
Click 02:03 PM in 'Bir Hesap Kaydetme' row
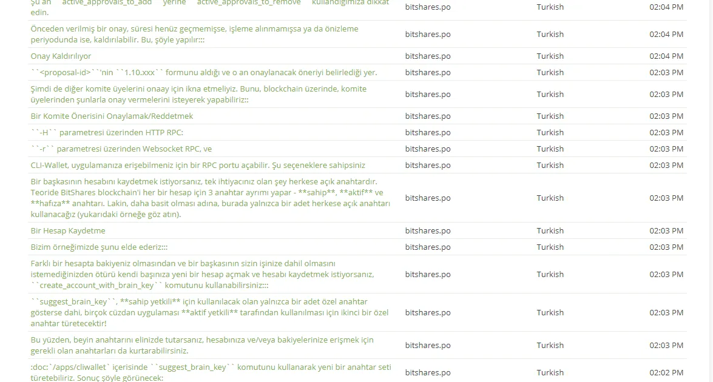click(x=666, y=230)
